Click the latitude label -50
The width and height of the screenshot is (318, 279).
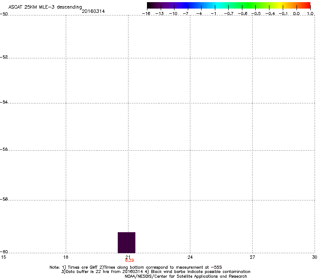click(x=4, y=14)
